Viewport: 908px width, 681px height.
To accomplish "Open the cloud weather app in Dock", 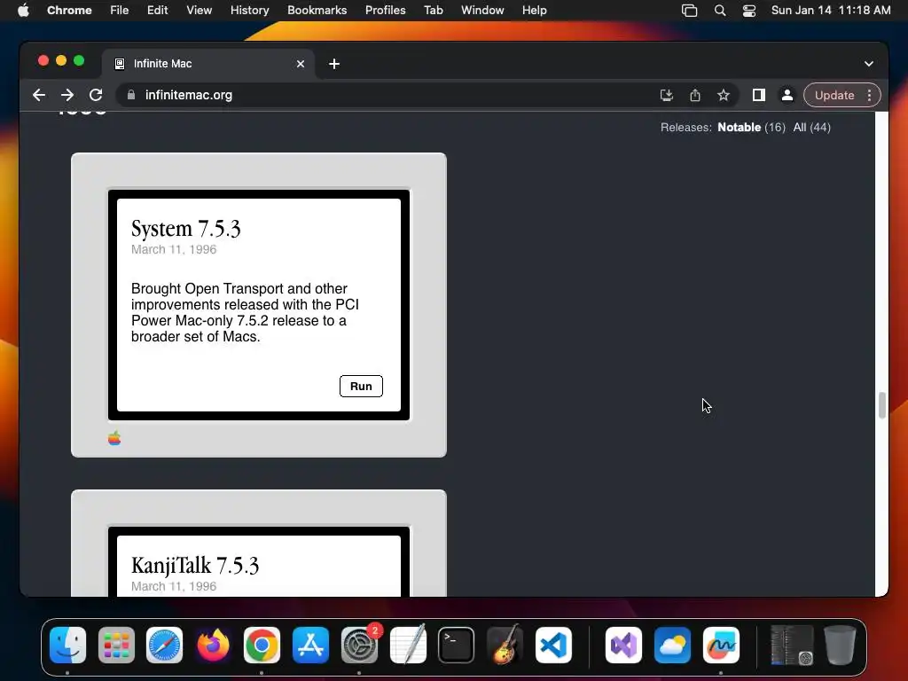I will (672, 646).
